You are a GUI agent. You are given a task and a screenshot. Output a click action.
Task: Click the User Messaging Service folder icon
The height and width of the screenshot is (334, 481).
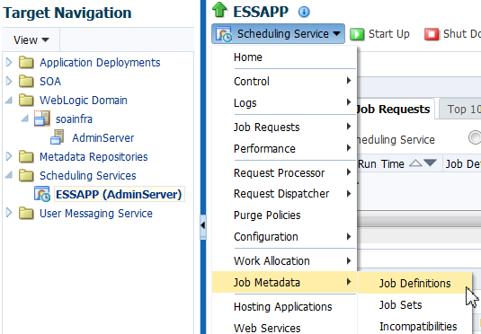point(26,214)
